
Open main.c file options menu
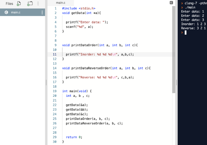42,12
